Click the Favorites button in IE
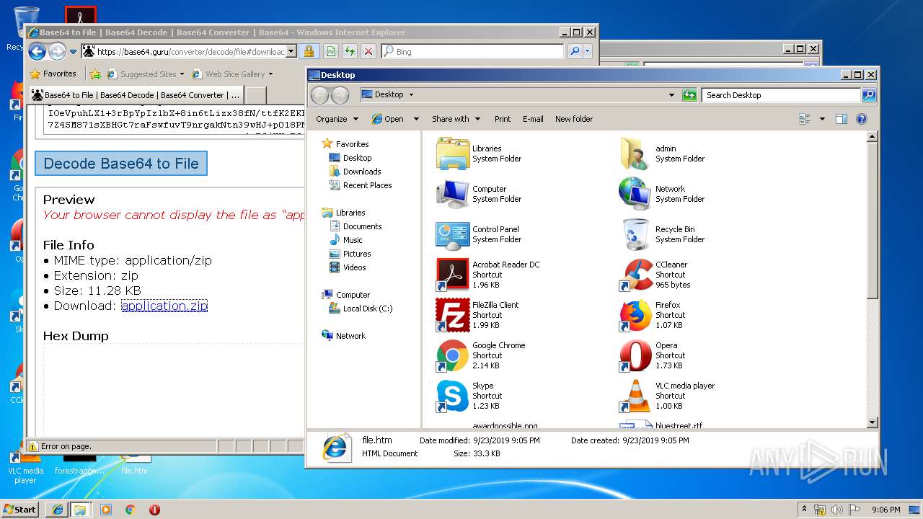Viewport: 923px width, 519px height. pyautogui.click(x=53, y=74)
